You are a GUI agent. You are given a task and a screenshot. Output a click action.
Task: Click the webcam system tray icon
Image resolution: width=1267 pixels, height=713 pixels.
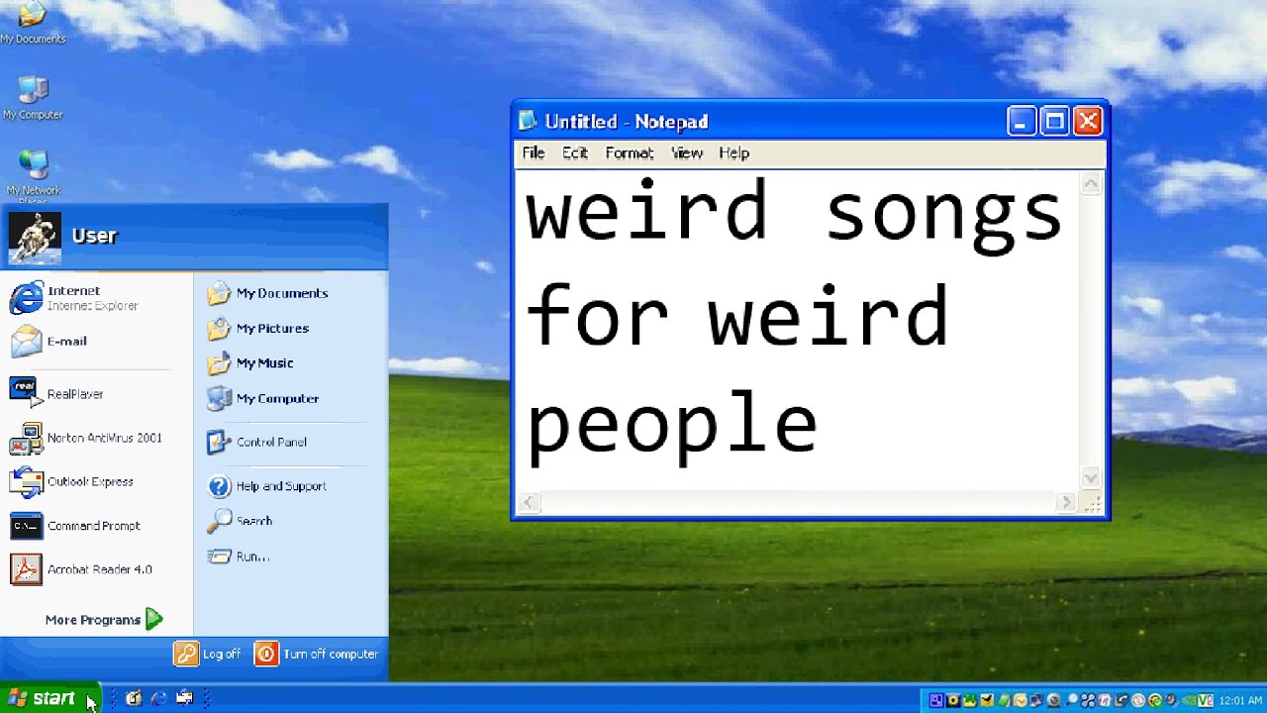(x=1054, y=700)
